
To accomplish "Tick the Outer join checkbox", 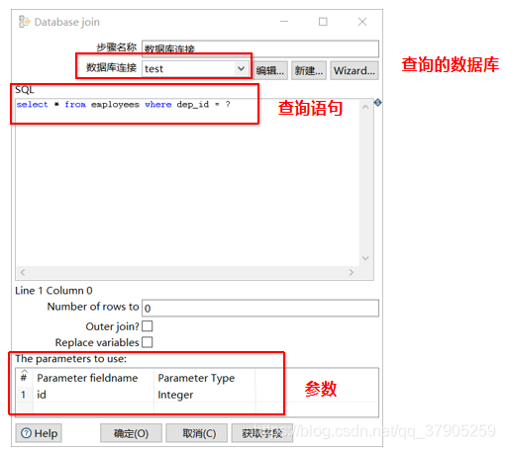I will coord(148,326).
